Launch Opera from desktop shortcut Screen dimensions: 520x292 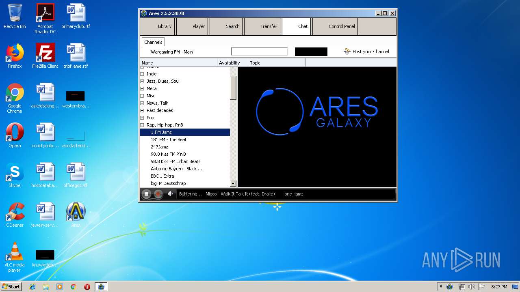[x=15, y=135]
